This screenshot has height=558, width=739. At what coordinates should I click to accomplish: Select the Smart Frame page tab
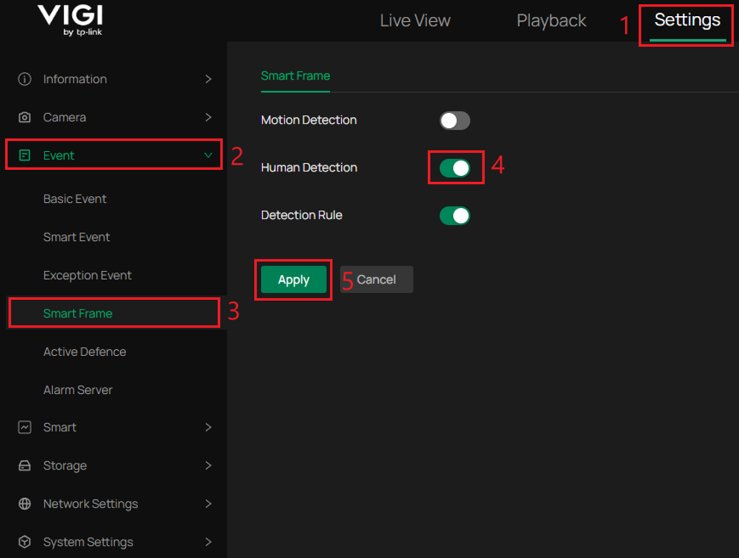tap(295, 76)
